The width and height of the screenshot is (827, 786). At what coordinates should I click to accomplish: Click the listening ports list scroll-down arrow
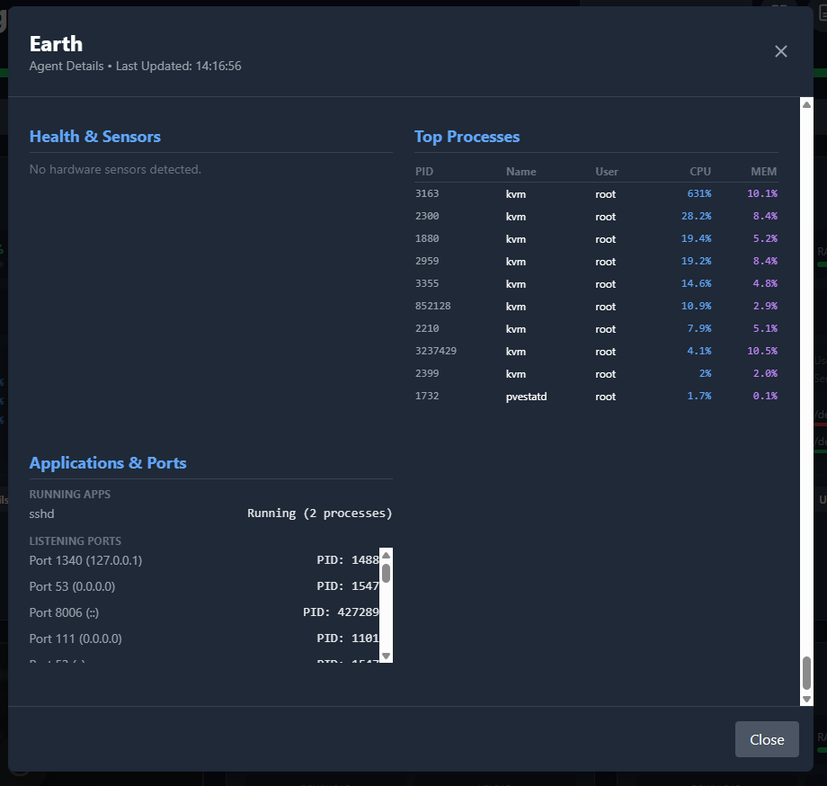(386, 656)
